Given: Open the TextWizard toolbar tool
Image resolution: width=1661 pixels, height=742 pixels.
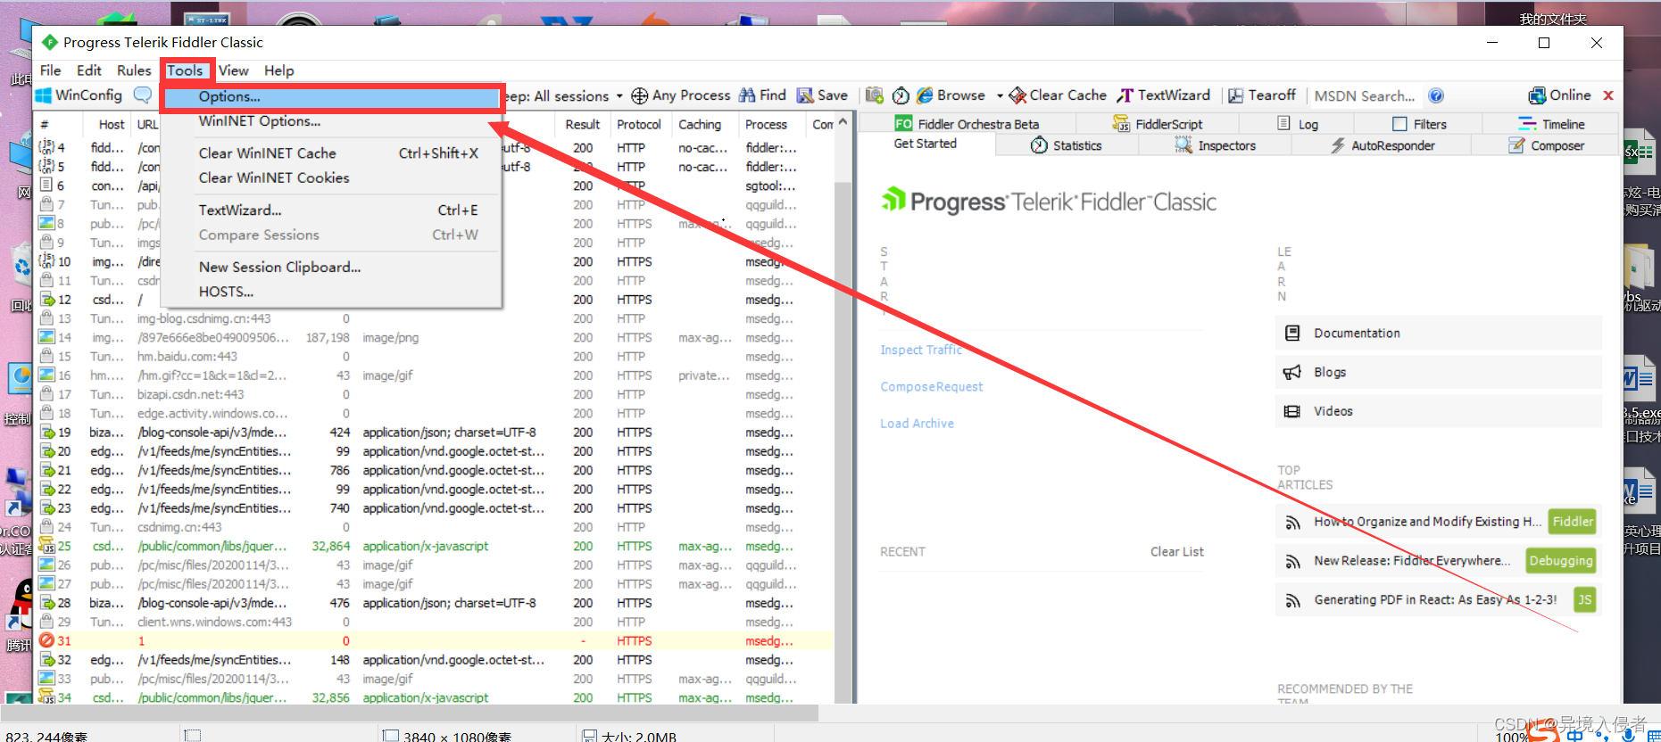Looking at the screenshot, I should tap(1164, 95).
